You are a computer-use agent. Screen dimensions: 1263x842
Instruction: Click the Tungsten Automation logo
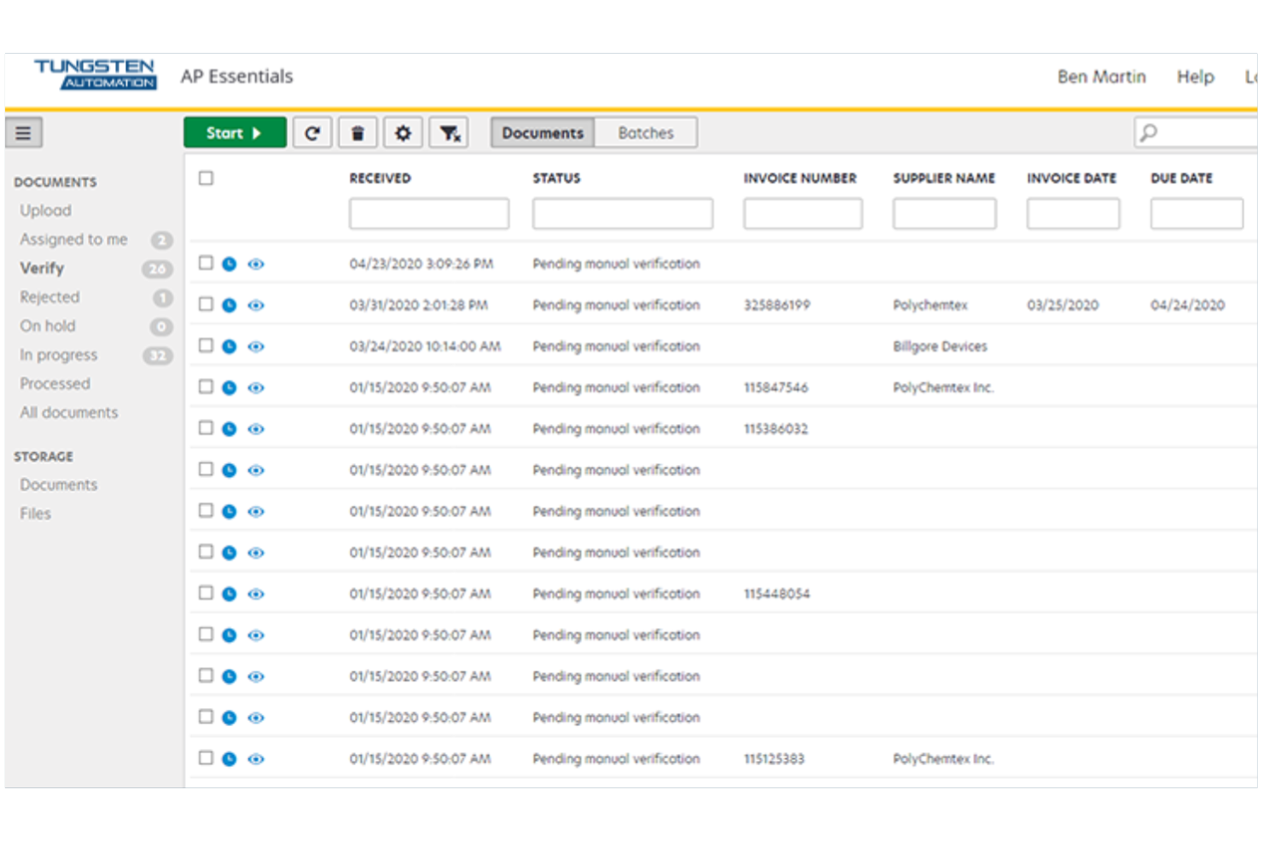coord(96,74)
